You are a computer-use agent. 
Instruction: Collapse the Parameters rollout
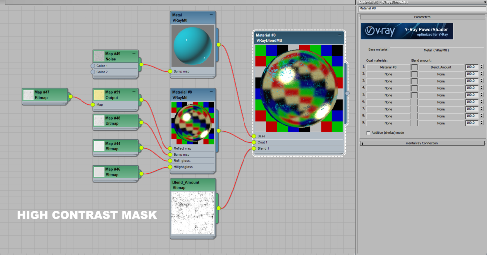(362, 17)
